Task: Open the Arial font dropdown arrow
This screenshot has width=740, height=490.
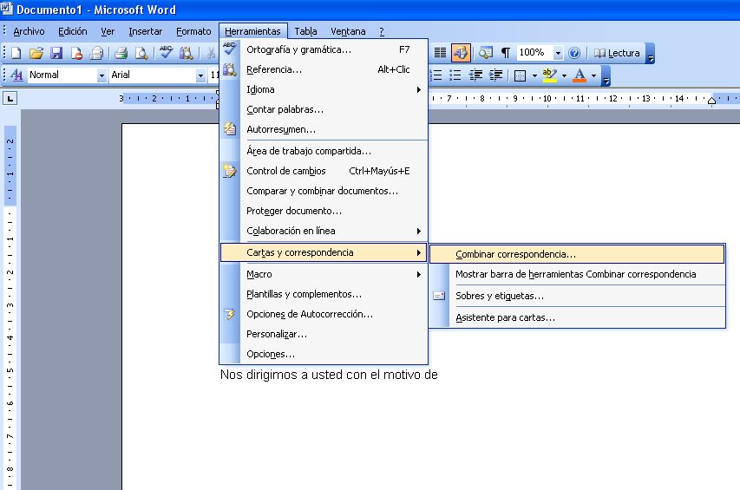Action: (200, 75)
